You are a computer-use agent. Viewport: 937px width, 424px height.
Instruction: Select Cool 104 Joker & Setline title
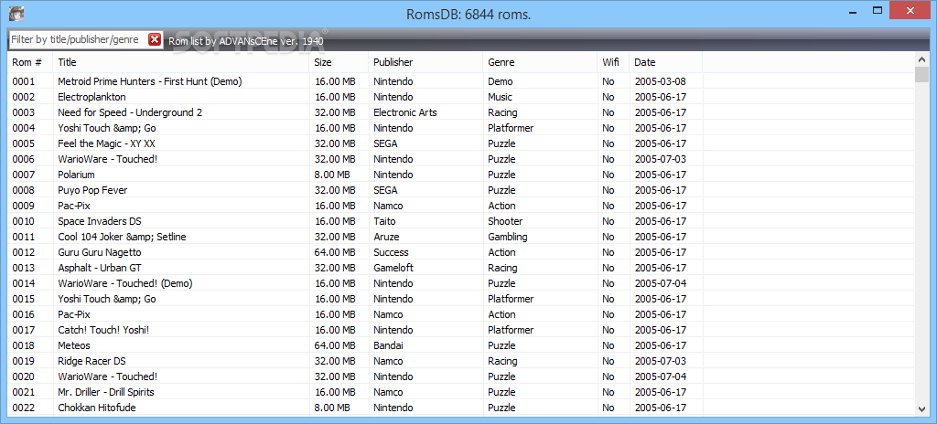122,237
